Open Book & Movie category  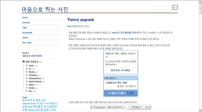tap(35, 82)
